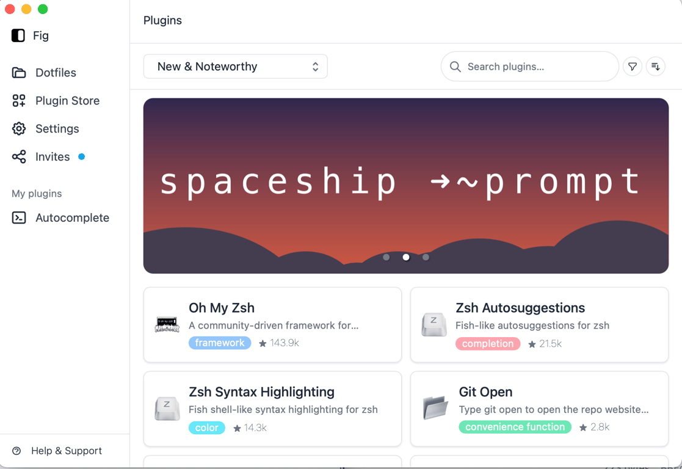Screen dimensions: 682x469
Task: Open the Git Open plugin card
Action: coord(539,409)
